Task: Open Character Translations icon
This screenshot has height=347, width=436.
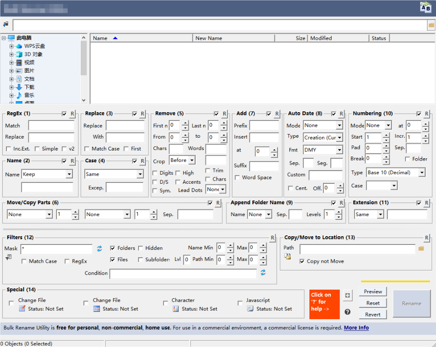Action: (x=176, y=309)
